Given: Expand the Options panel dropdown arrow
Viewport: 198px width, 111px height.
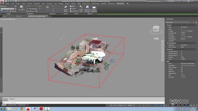Looking at the screenshot, I should point(93,14).
